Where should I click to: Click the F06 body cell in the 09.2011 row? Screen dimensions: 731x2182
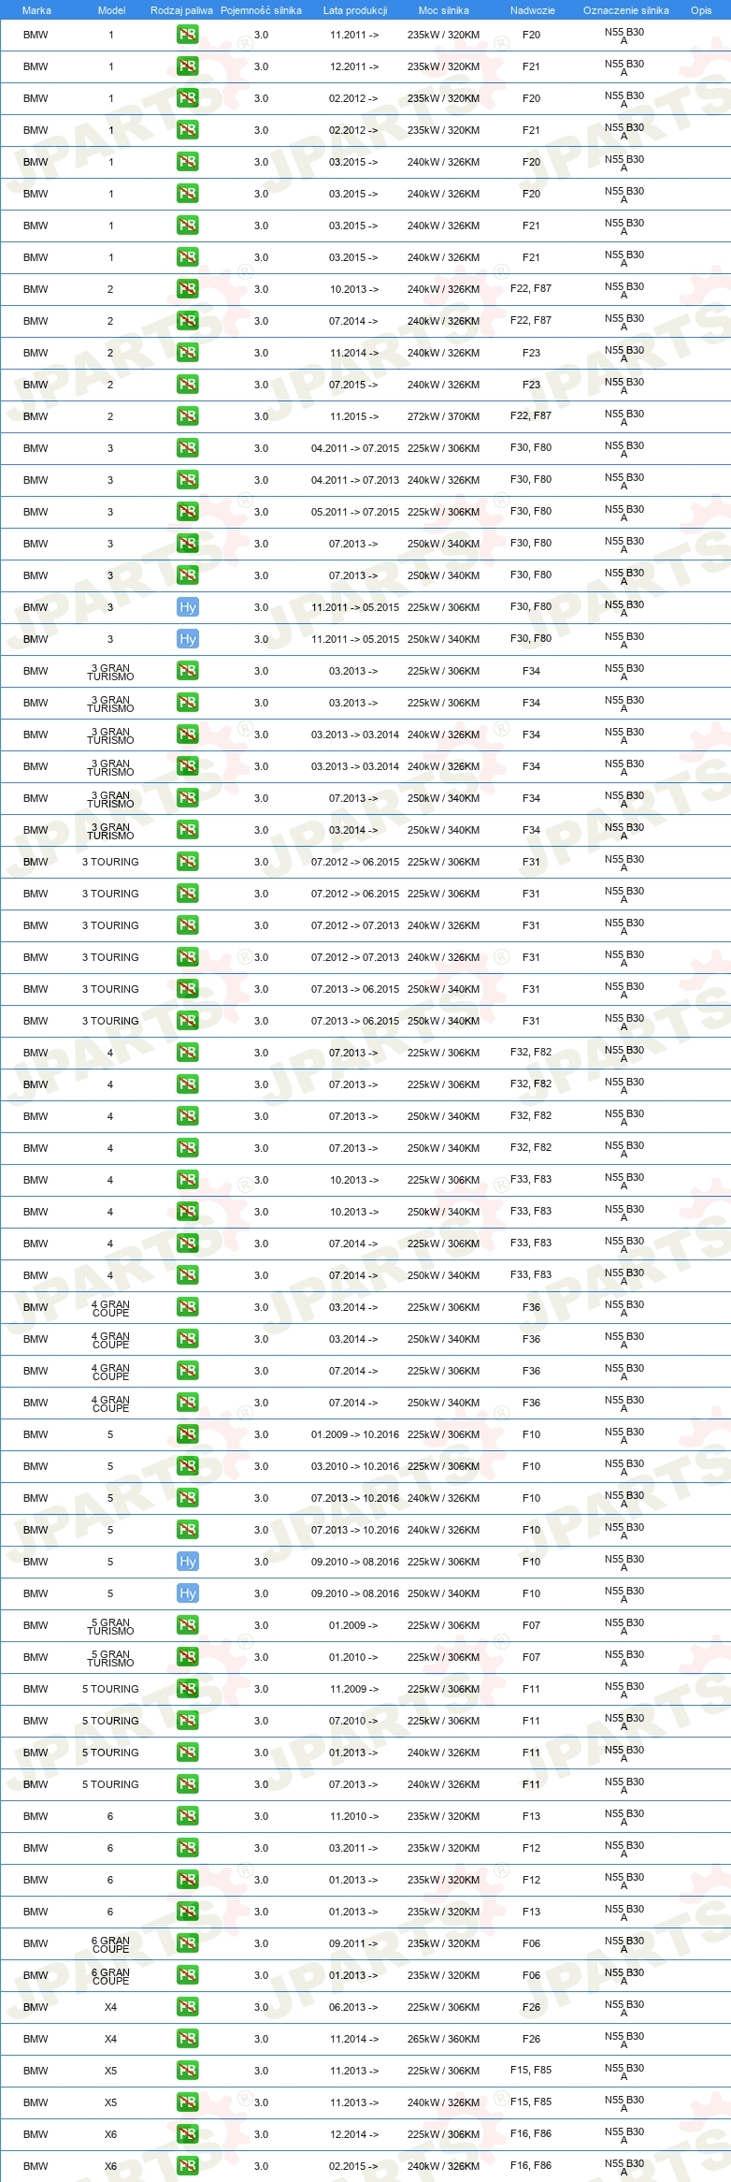[532, 1943]
